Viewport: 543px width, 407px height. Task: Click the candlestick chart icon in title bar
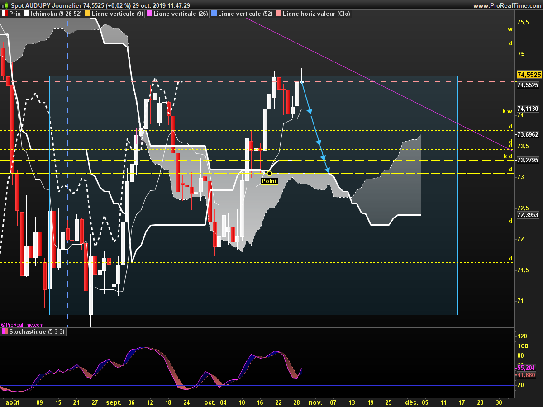point(5,5)
